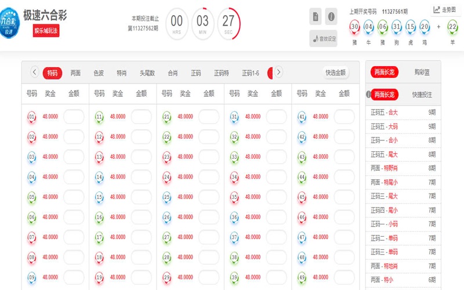464x290 pixels.
Task: Open 走势图 trend chart
Action: pos(445,10)
